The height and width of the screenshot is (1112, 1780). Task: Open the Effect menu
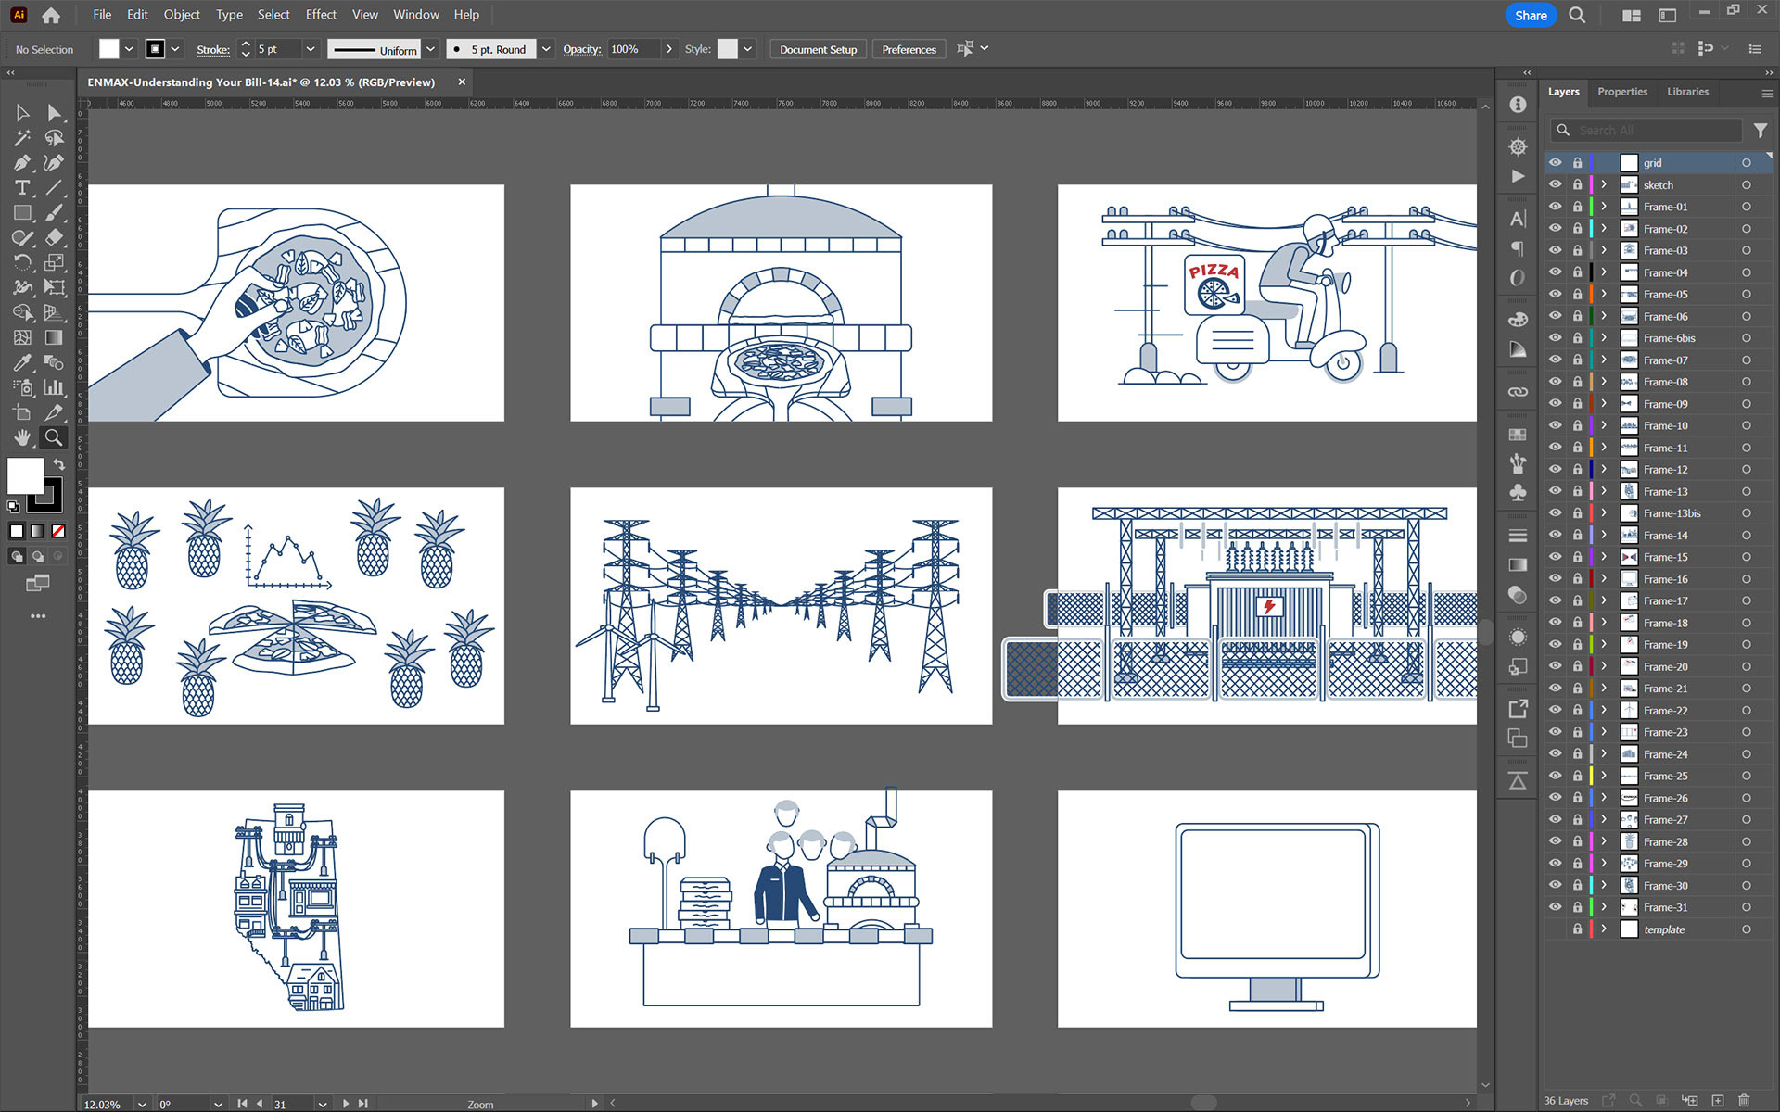pyautogui.click(x=321, y=15)
